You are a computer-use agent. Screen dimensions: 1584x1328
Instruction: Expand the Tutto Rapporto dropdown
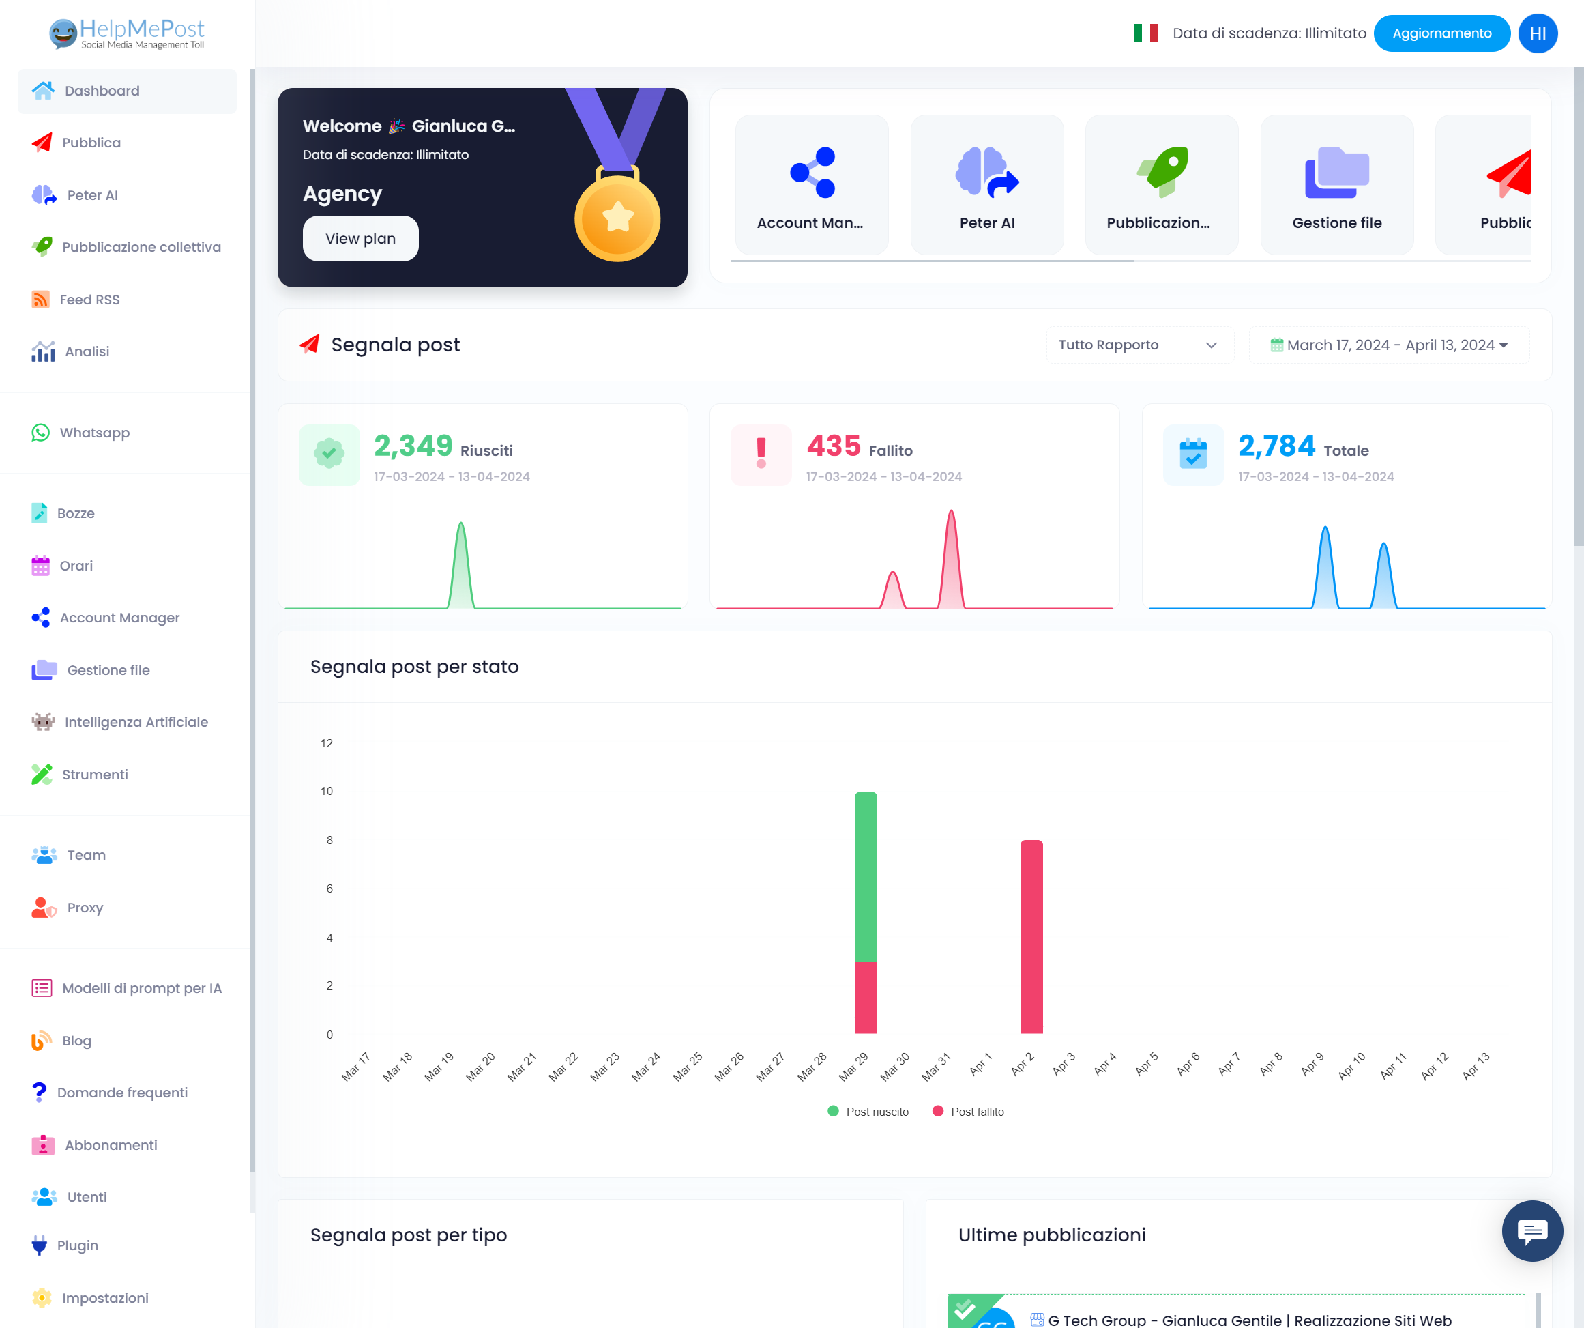pyautogui.click(x=1136, y=345)
